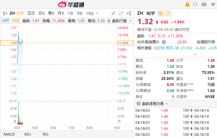Click the 知乎 stock name header
The image size is (217, 138).
point(151,13)
